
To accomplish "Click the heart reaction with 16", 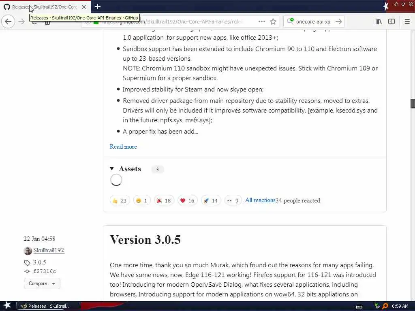I will coord(187,201).
